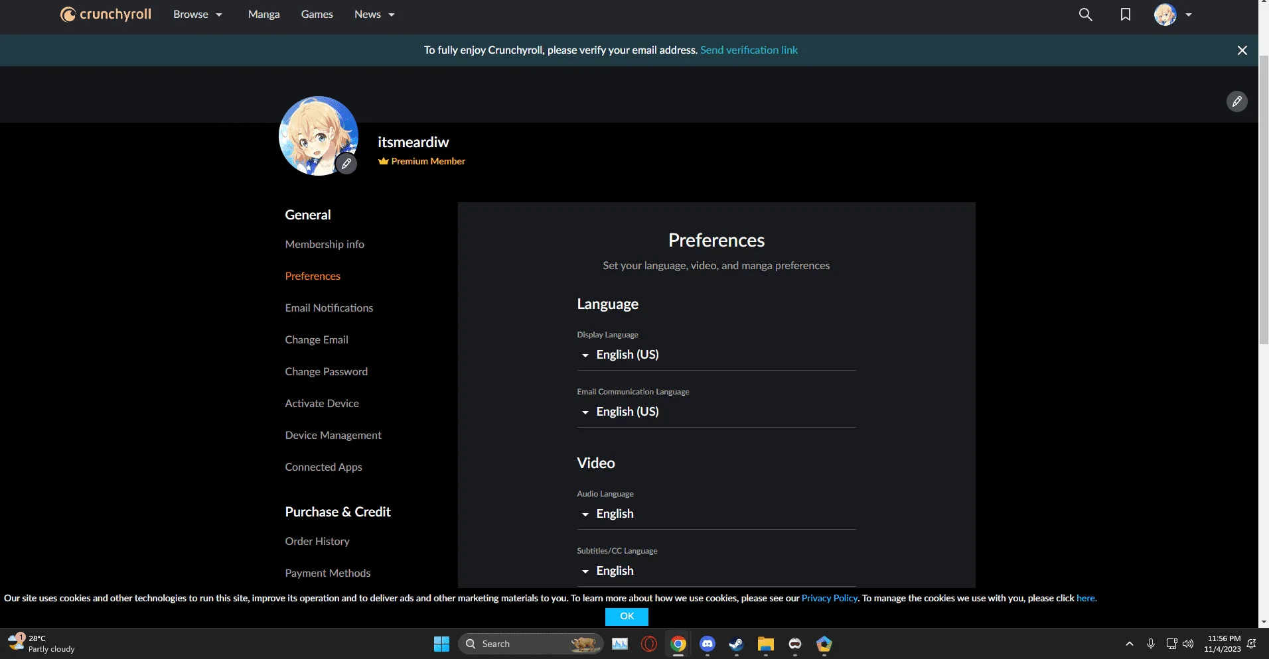This screenshot has height=659, width=1269.
Task: Open the Change Password page
Action: pos(327,372)
